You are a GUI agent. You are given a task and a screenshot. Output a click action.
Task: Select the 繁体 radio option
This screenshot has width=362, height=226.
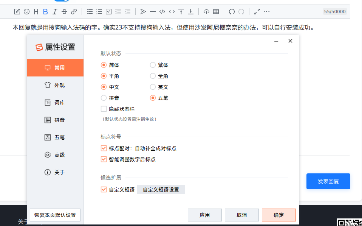tap(153, 65)
